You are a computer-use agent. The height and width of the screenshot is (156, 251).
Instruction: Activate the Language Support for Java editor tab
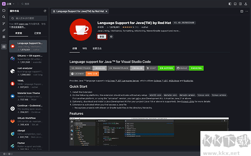coord(80,11)
